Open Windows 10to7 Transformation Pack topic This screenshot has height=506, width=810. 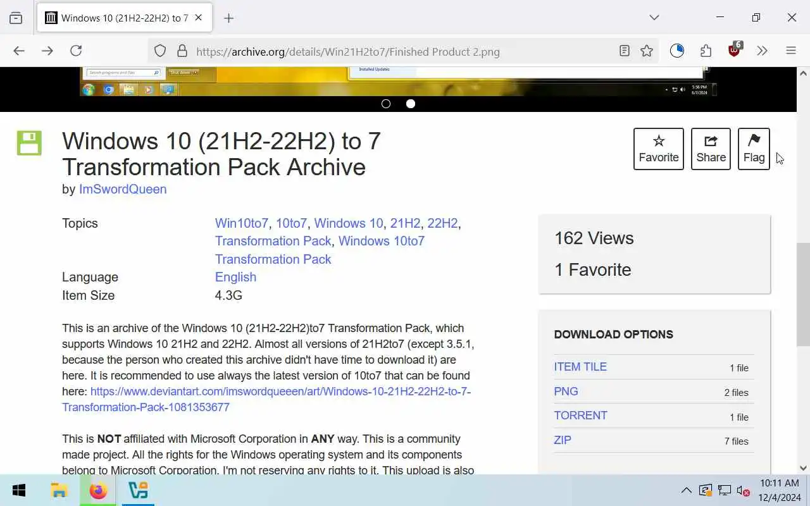point(320,250)
